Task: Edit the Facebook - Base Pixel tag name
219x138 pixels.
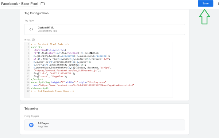Action: click(20, 4)
